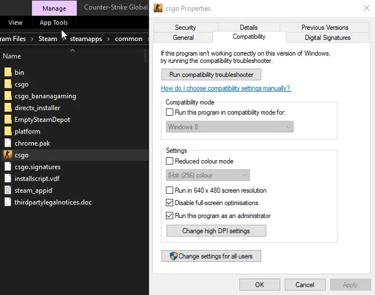Expand breadcrumb chevron after Program Files
This screenshot has width=375, height=295.
tap(32, 39)
